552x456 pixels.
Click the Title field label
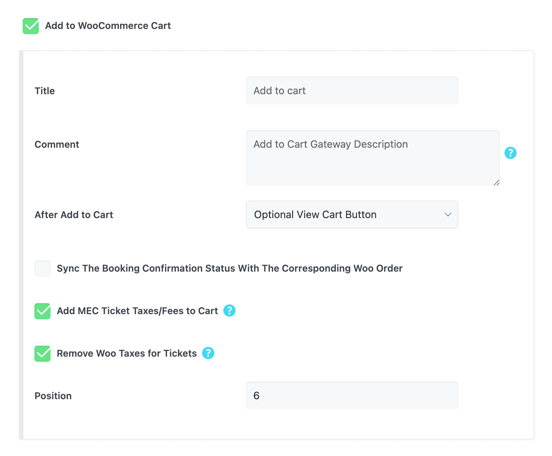click(45, 91)
